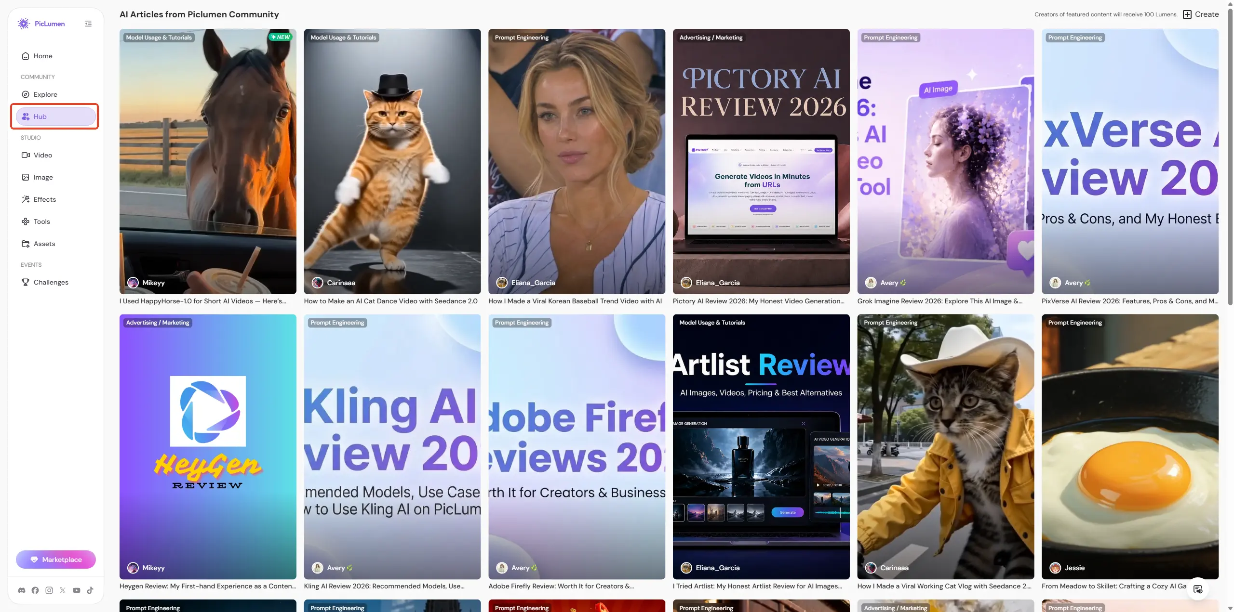Open the Video studio
Screen dimensions: 1234x612
(x=56, y=155)
